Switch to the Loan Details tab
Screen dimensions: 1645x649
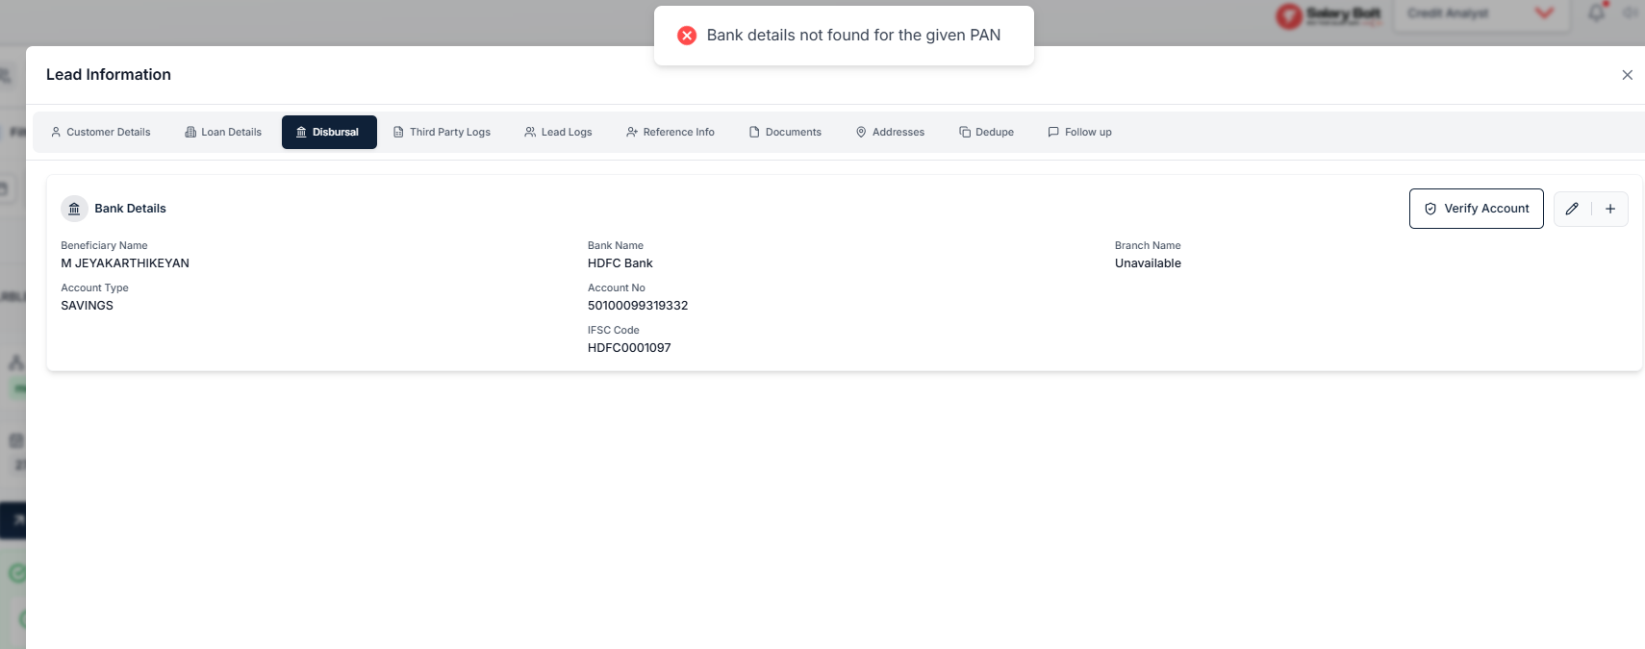(223, 132)
